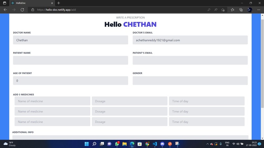Open Postman from the taskbar
This screenshot has height=148, width=264.
click(x=170, y=144)
